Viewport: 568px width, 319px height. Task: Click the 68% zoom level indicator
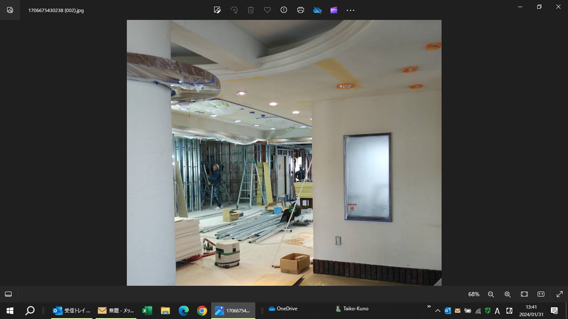click(474, 294)
